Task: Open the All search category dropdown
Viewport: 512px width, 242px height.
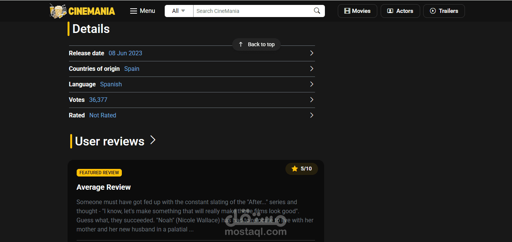Action: 179,11
